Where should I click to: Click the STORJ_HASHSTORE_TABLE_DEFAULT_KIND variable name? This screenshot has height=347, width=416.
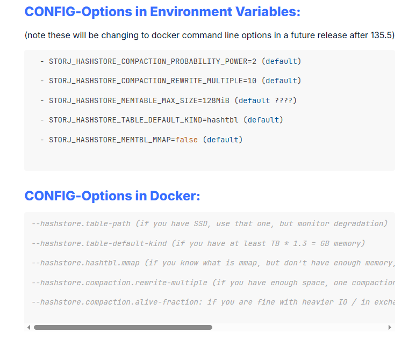click(x=125, y=120)
